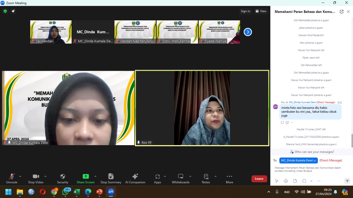Select Wardah Nazihah participant thumbnail
Image resolution: width=353 pixels, height=198 pixels.
tap(135, 32)
